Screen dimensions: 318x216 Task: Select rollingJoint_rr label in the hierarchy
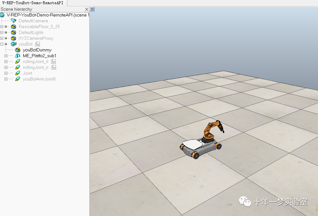[x=36, y=67]
